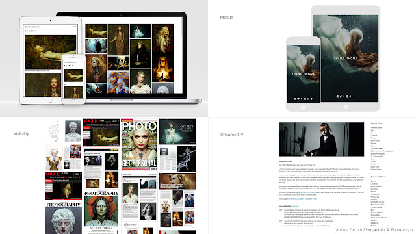Viewport: 416px width, 234px height.
Task: Open the We Are Young photography cover
Action: 101,211
